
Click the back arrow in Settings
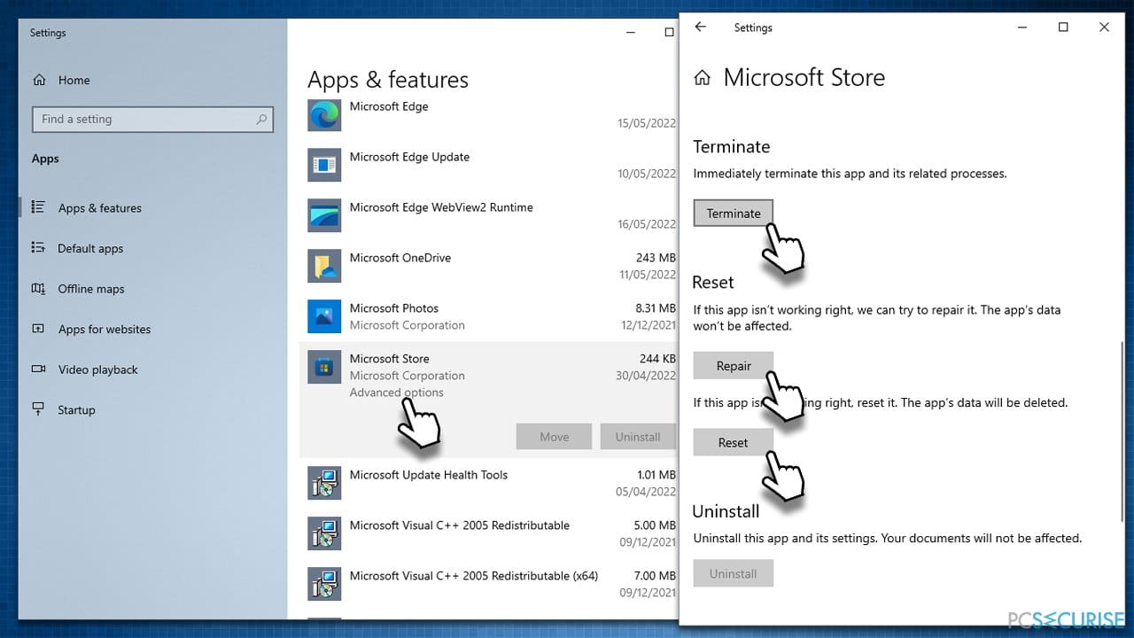(x=700, y=27)
